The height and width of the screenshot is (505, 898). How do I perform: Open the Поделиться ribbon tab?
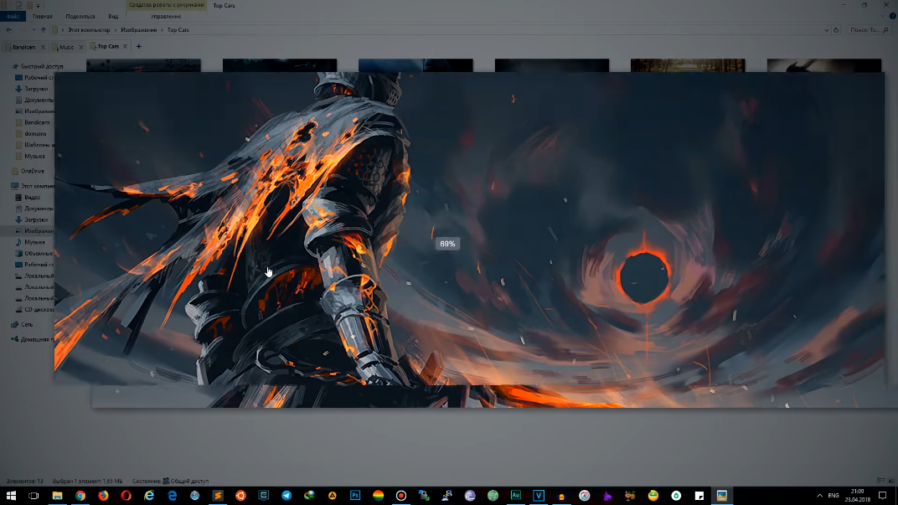click(x=80, y=17)
